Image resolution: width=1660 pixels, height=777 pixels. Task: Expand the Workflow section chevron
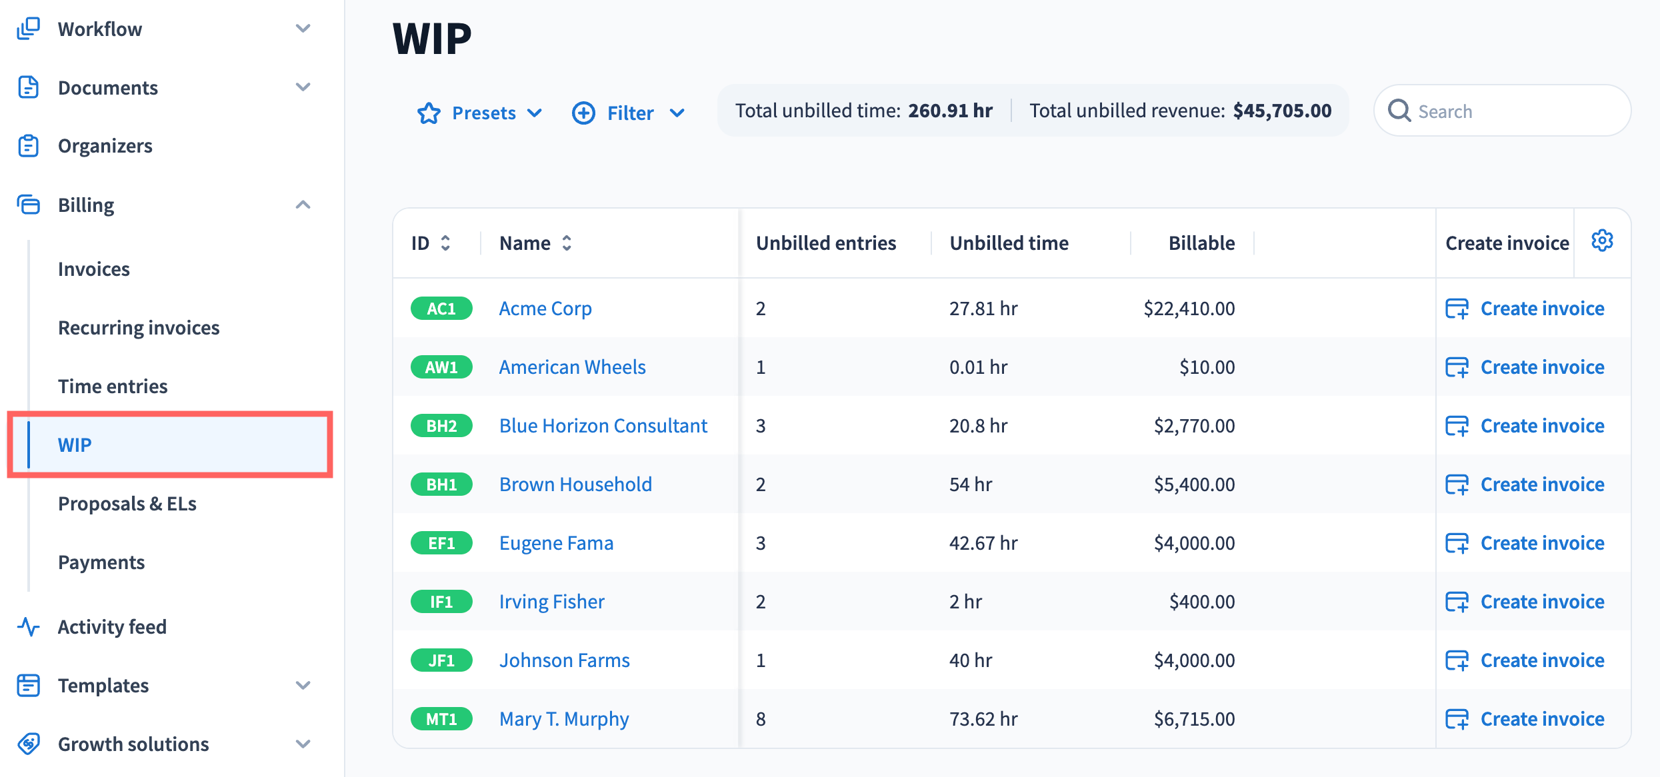coord(303,29)
